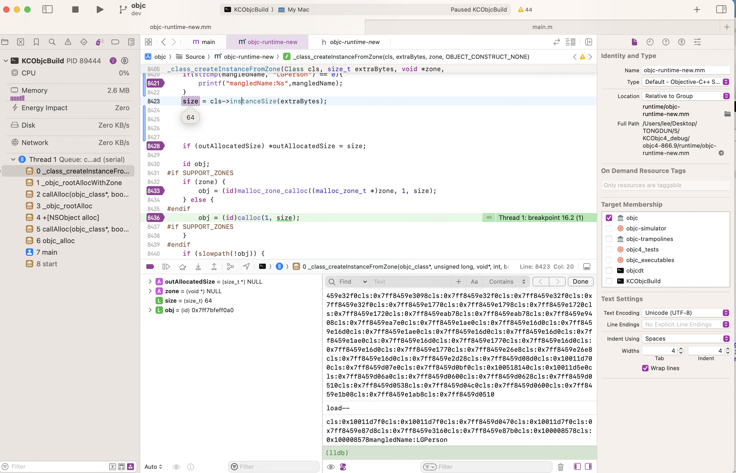Viewport: 736px width, 473px height.
Task: Open the Find navigator magnifier icon
Action: click(52, 42)
